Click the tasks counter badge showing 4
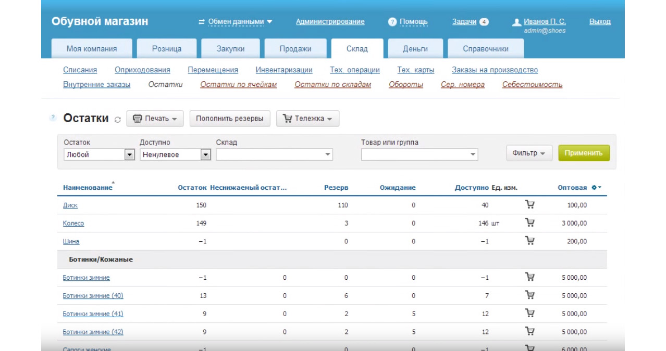The width and height of the screenshot is (666, 351). click(484, 22)
